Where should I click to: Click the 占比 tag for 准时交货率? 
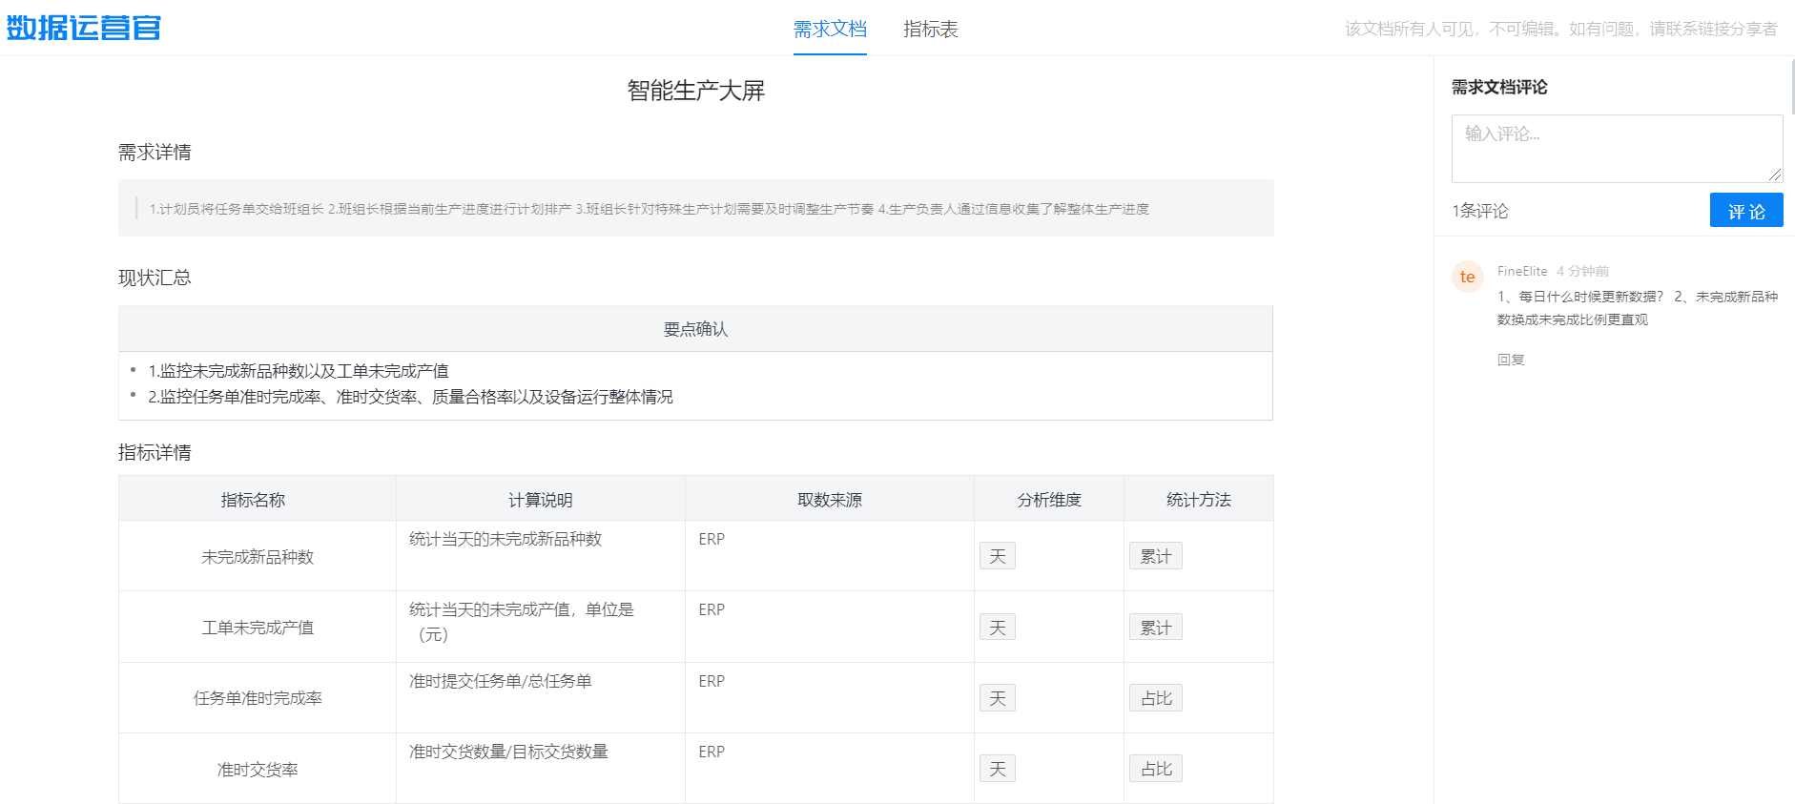pyautogui.click(x=1155, y=769)
